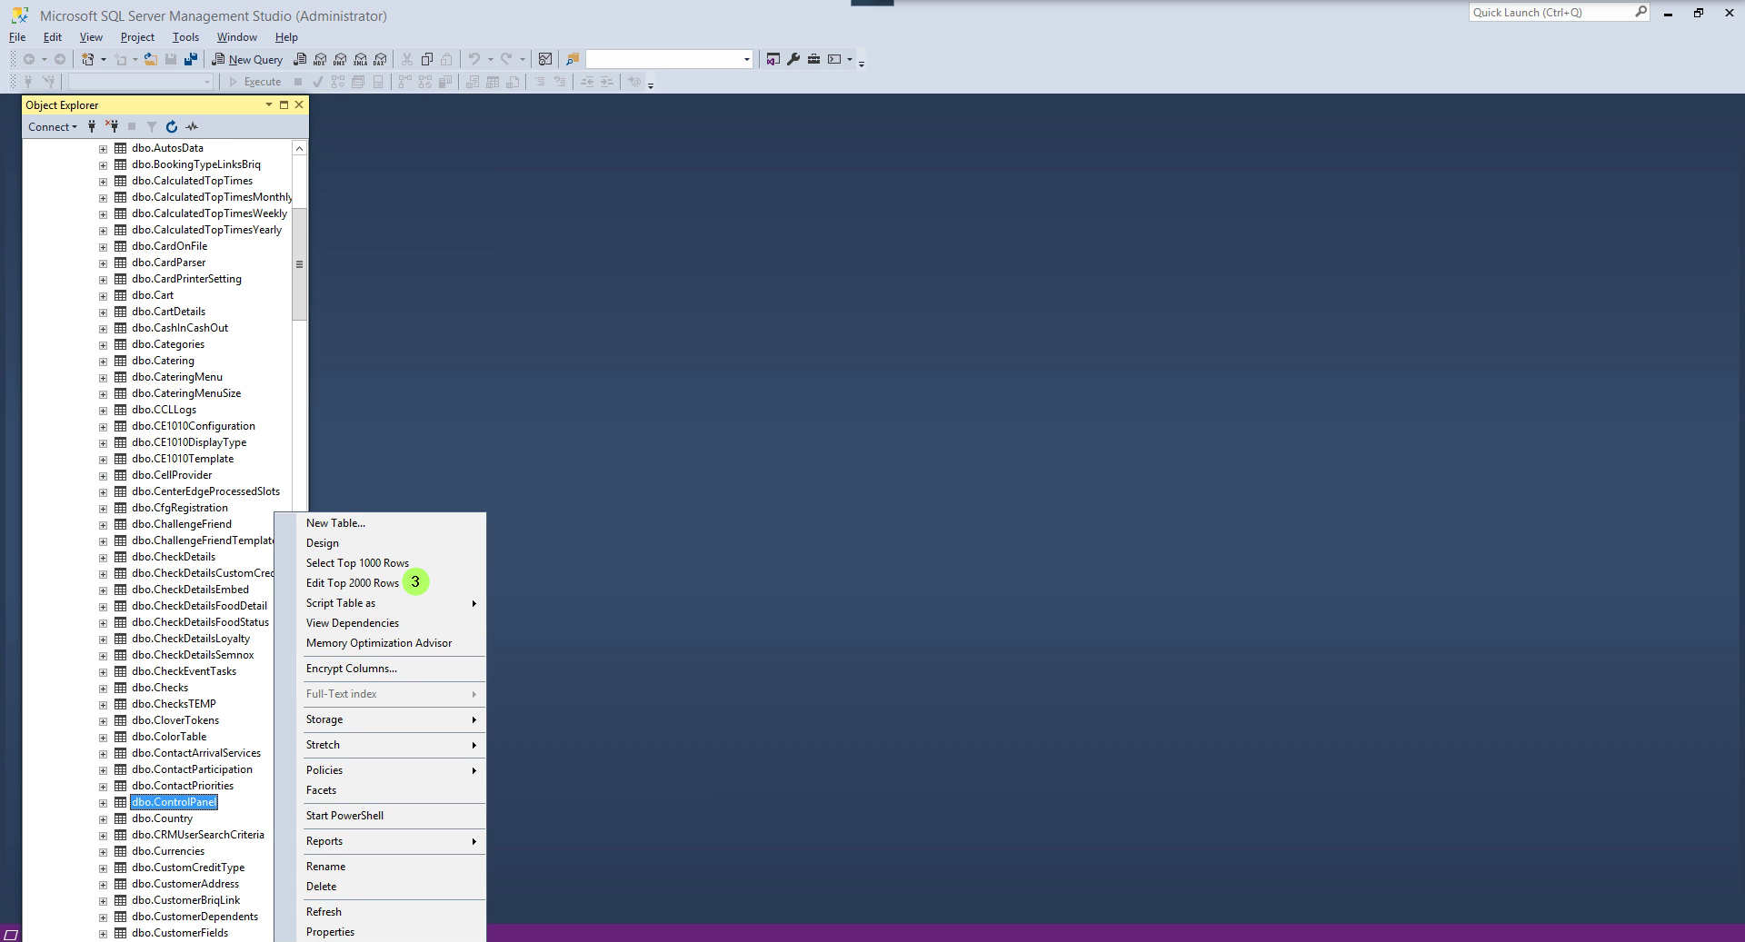The height and width of the screenshot is (942, 1745).
Task: Click Activity Monitor pulse icon in Object Explorer
Action: pos(192,126)
